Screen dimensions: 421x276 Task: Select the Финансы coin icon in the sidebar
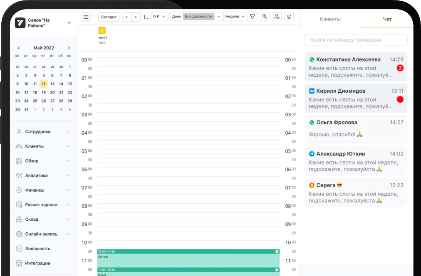pyautogui.click(x=19, y=190)
